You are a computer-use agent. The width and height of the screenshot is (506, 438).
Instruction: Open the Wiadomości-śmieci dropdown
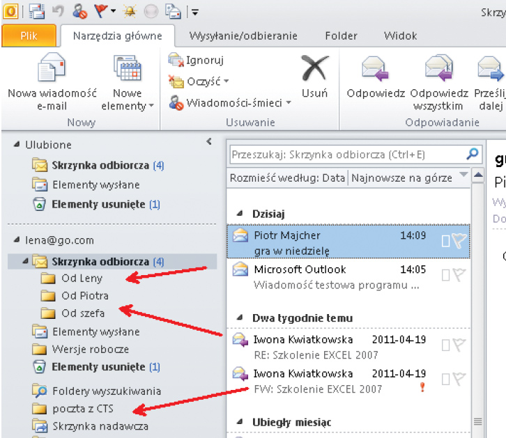coord(289,103)
